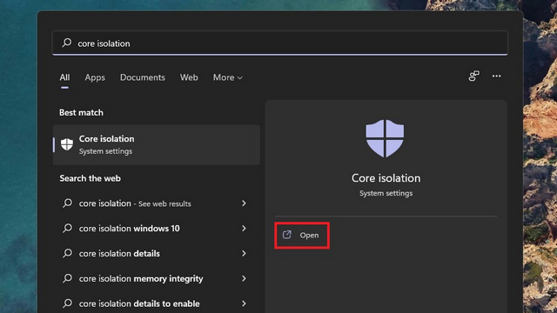Screen dimensions: 557x313
Task: Expand the chevron for 'core isolation details to enable'
Action: tap(244, 303)
